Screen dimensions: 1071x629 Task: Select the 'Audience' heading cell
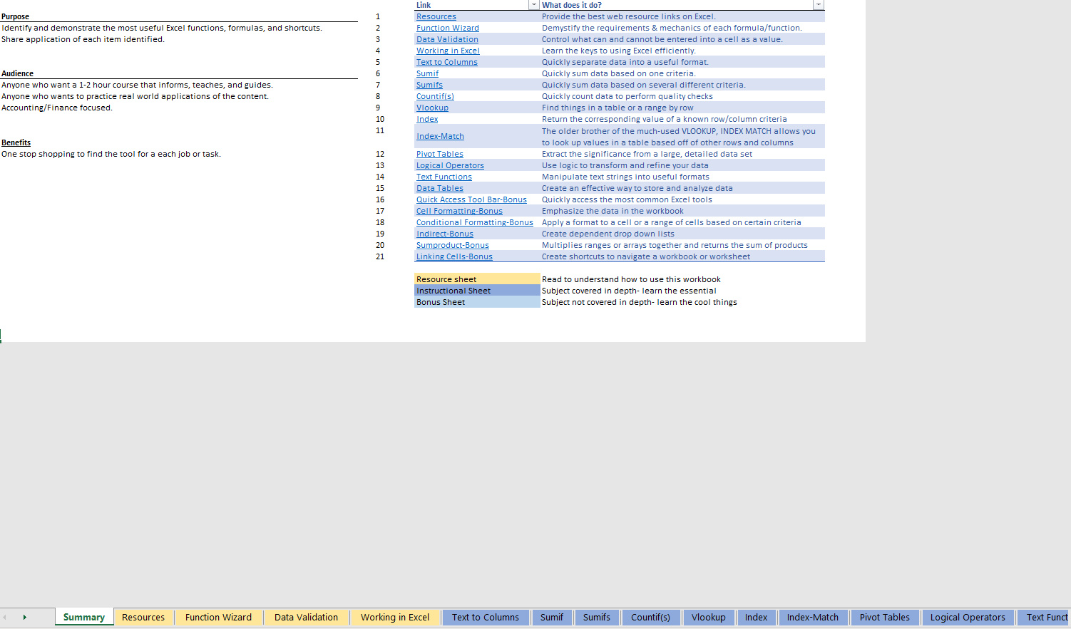(18, 73)
